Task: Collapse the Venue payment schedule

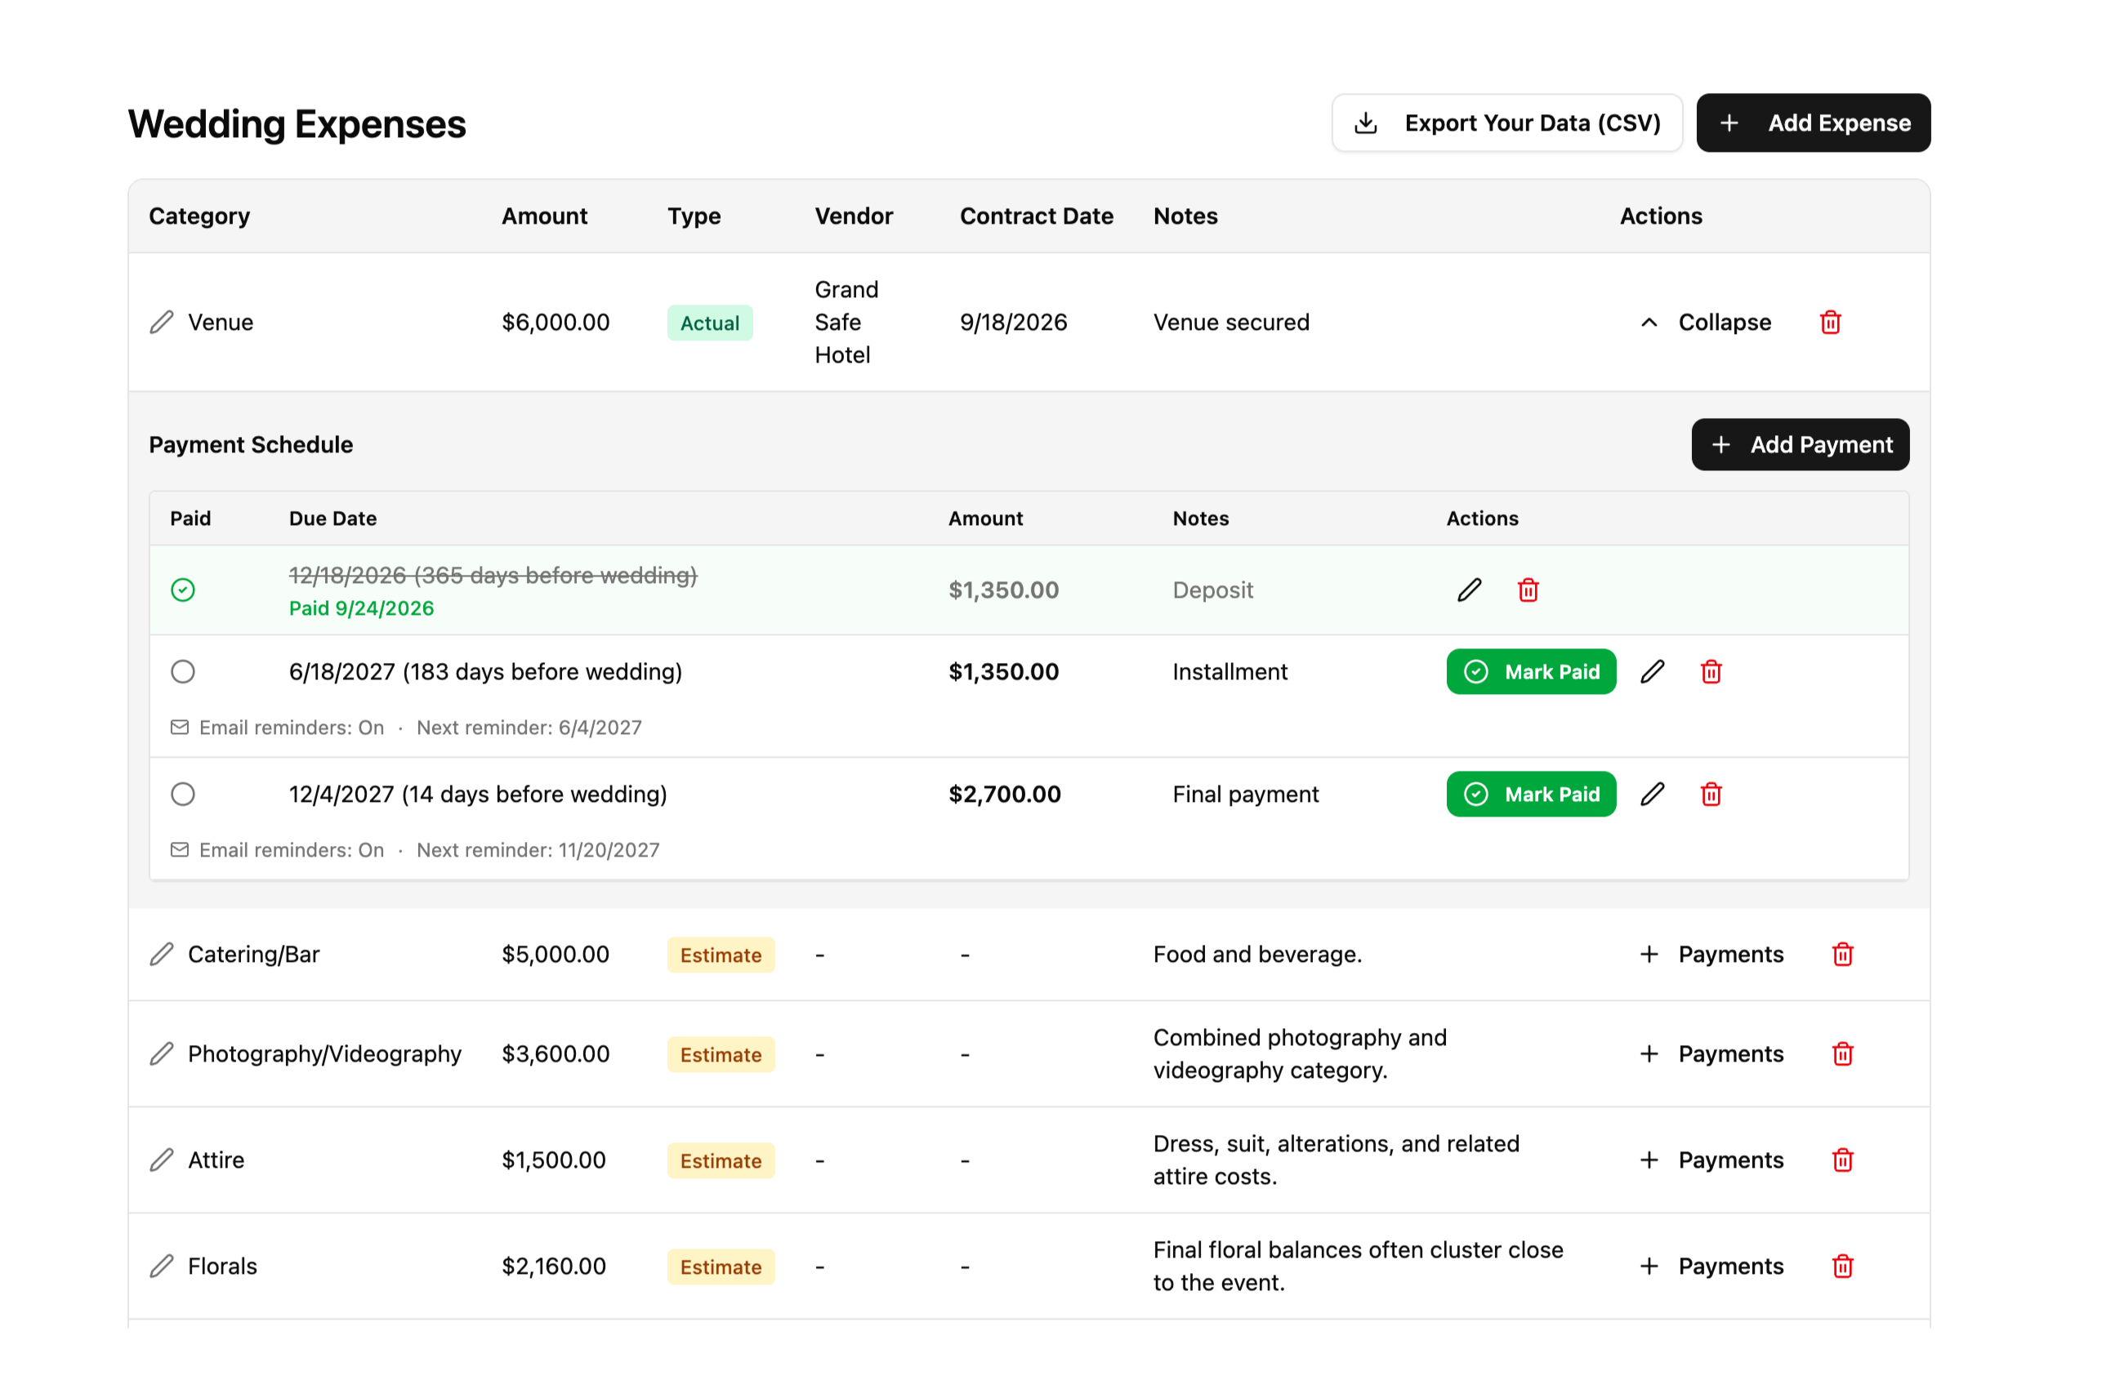Action: click(1705, 323)
